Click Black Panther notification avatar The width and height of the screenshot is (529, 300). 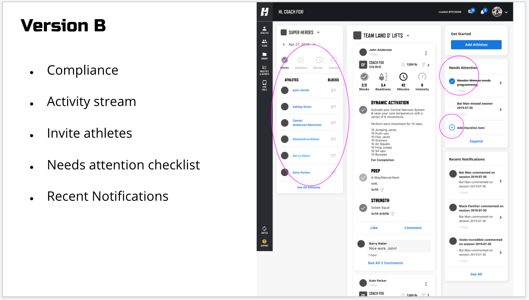coord(453,207)
